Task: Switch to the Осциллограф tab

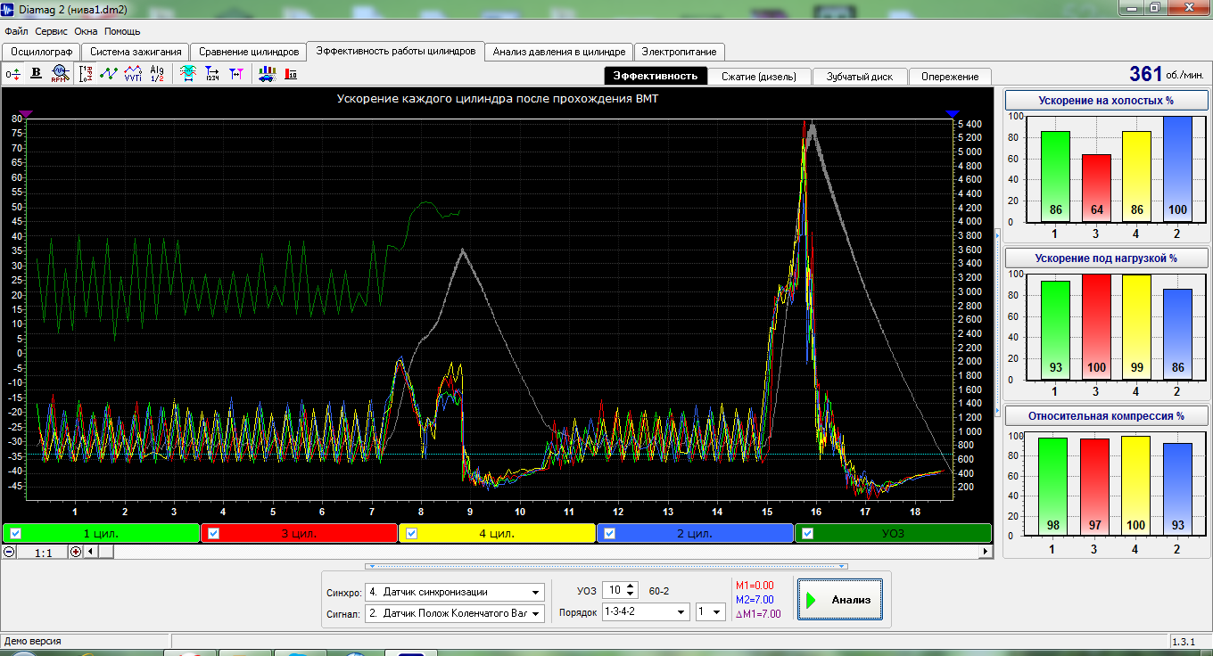Action: tap(40, 52)
